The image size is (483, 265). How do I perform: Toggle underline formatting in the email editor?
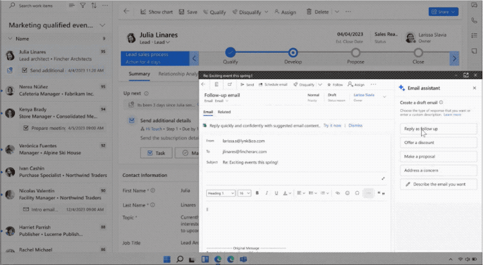click(276, 193)
